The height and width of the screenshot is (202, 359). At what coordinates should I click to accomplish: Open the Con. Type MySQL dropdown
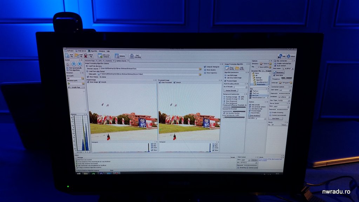tap(289, 101)
